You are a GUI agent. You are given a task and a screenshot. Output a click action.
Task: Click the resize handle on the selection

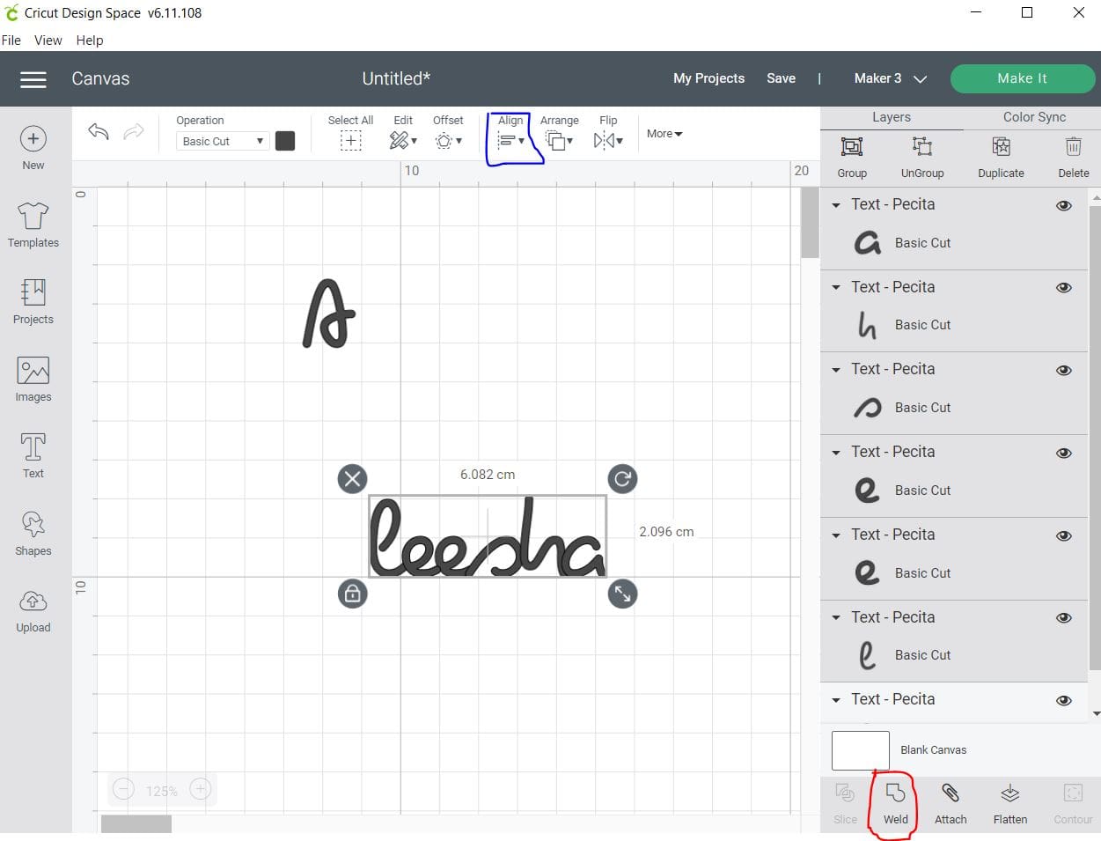pyautogui.click(x=622, y=594)
